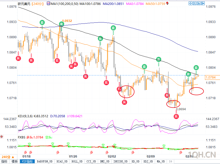Click the FXBS indicator label

(21, 137)
